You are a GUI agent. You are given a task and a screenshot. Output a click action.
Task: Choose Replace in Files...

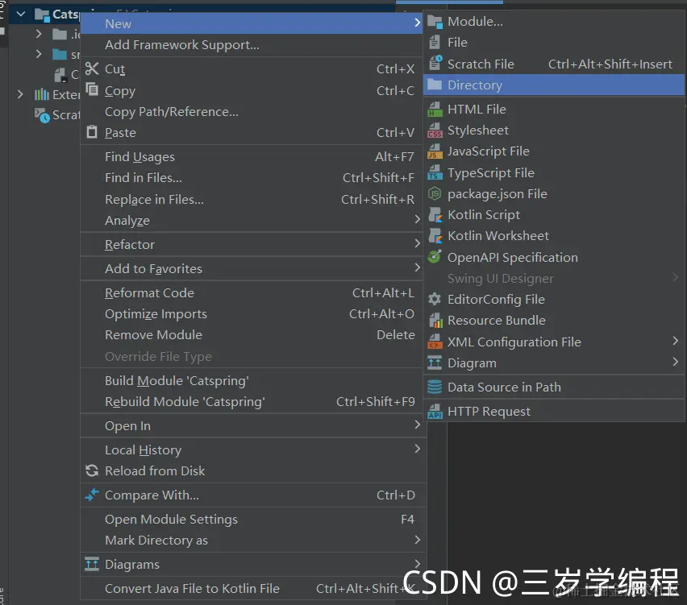click(252, 200)
